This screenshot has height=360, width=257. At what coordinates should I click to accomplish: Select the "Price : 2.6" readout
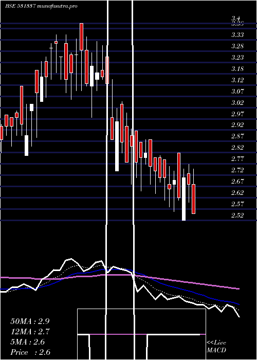click(x=30, y=352)
